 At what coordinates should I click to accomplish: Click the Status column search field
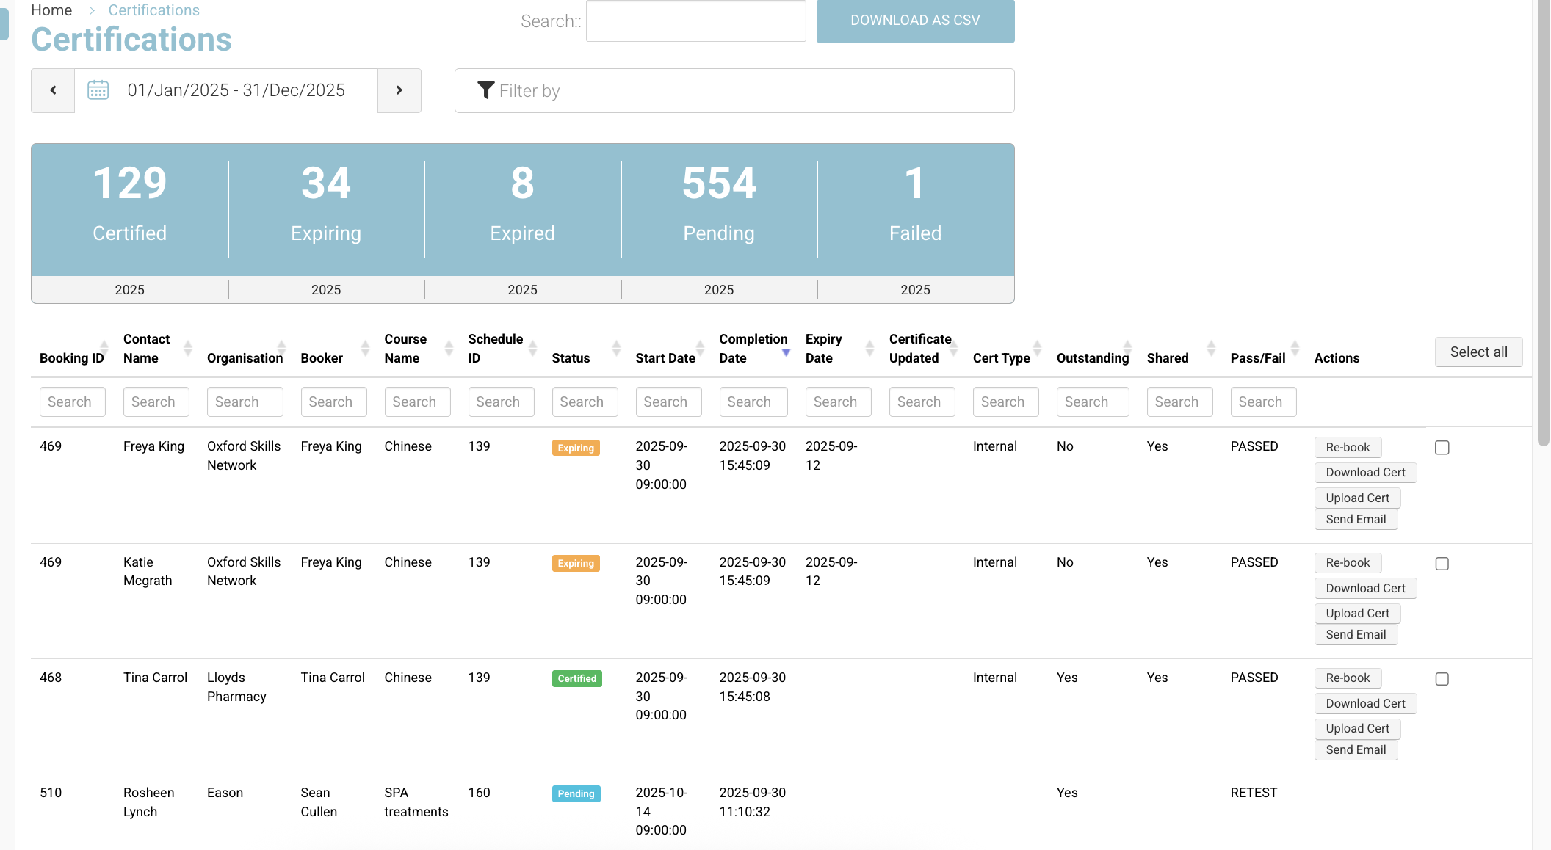click(585, 402)
